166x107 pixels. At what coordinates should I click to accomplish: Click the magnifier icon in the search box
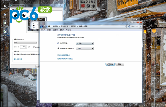point(141,26)
